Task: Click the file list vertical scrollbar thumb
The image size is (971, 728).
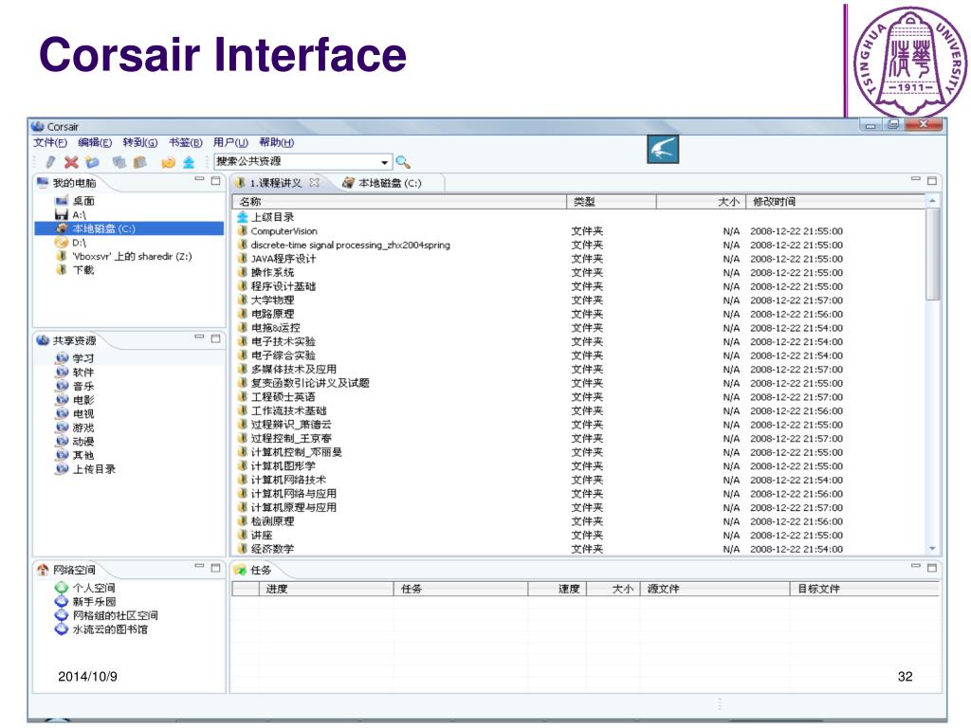Action: click(933, 254)
